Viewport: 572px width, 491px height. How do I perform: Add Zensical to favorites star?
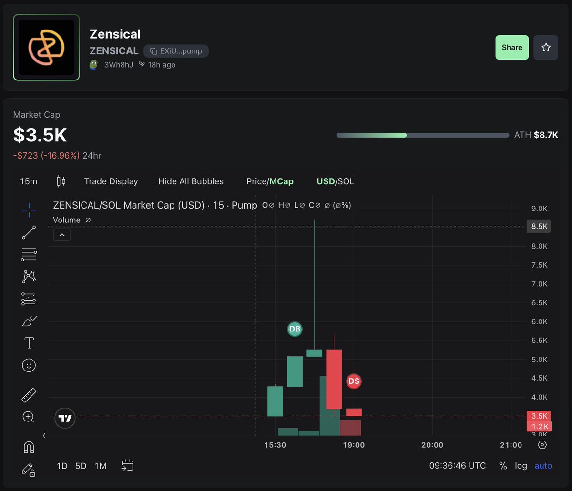546,47
